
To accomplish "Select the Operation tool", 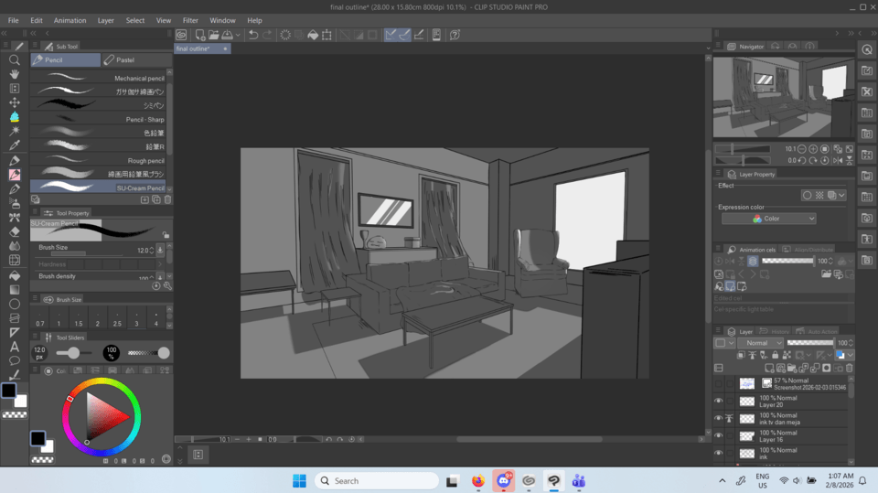I will pos(15,89).
